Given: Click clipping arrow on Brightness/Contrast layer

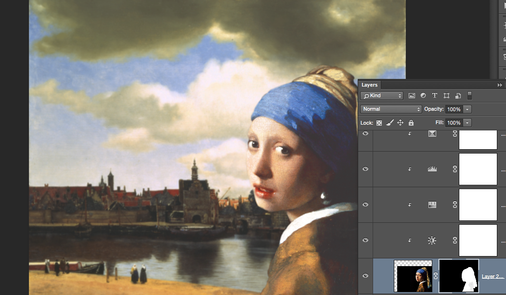Looking at the screenshot, I should (410, 240).
